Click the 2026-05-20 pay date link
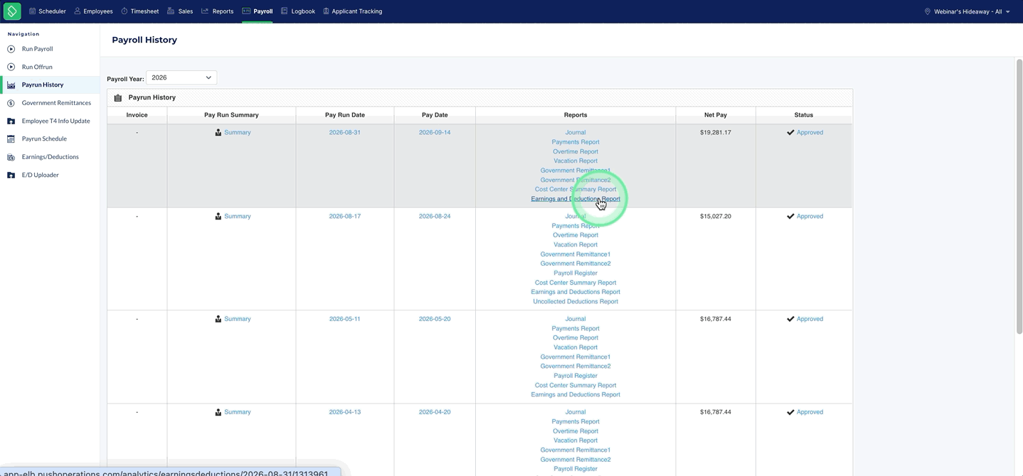Viewport: 1023px width, 476px height. pos(435,319)
